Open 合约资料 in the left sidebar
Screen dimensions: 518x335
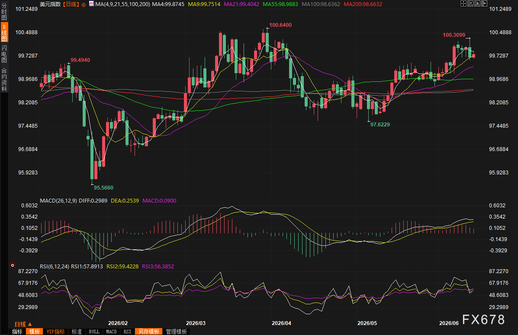[x=4, y=79]
